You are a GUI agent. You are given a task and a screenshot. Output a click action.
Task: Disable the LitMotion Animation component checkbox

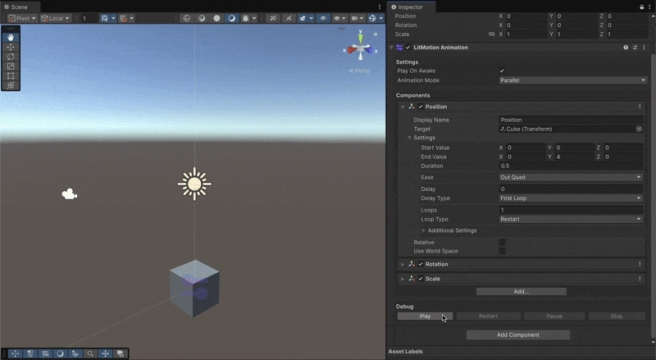(x=408, y=48)
